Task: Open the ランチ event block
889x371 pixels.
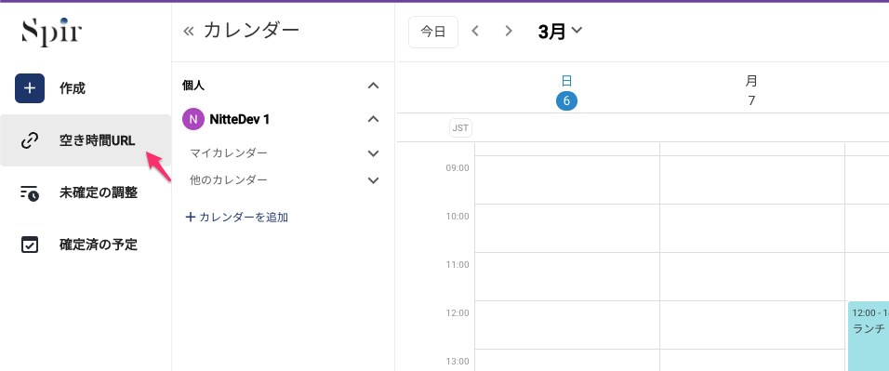Action: [x=868, y=336]
